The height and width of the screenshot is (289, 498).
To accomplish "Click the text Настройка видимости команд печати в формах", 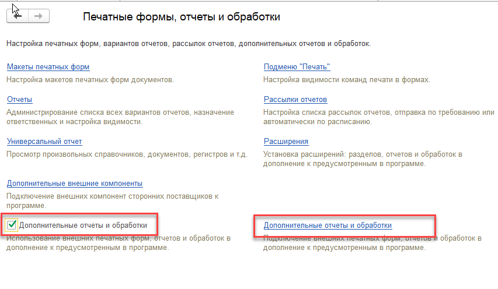I will [x=347, y=80].
